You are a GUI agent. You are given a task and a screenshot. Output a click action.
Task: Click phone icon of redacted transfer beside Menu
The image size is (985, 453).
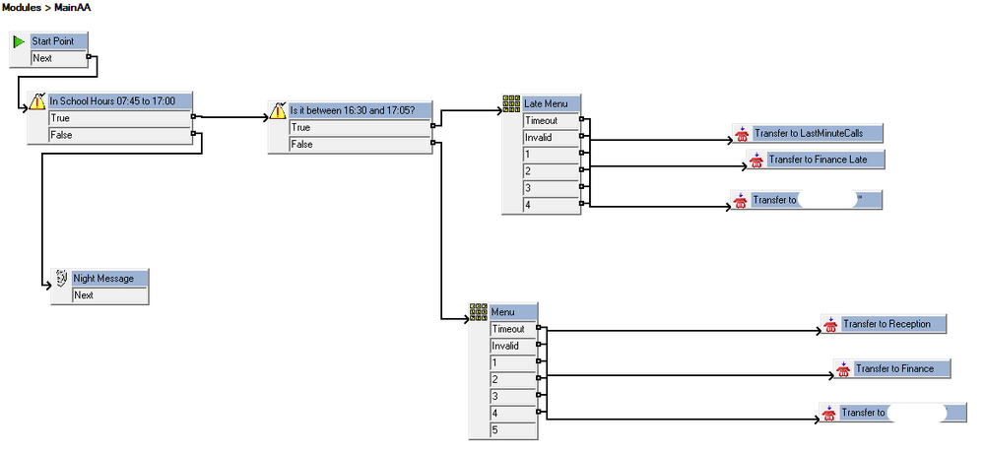tap(829, 413)
